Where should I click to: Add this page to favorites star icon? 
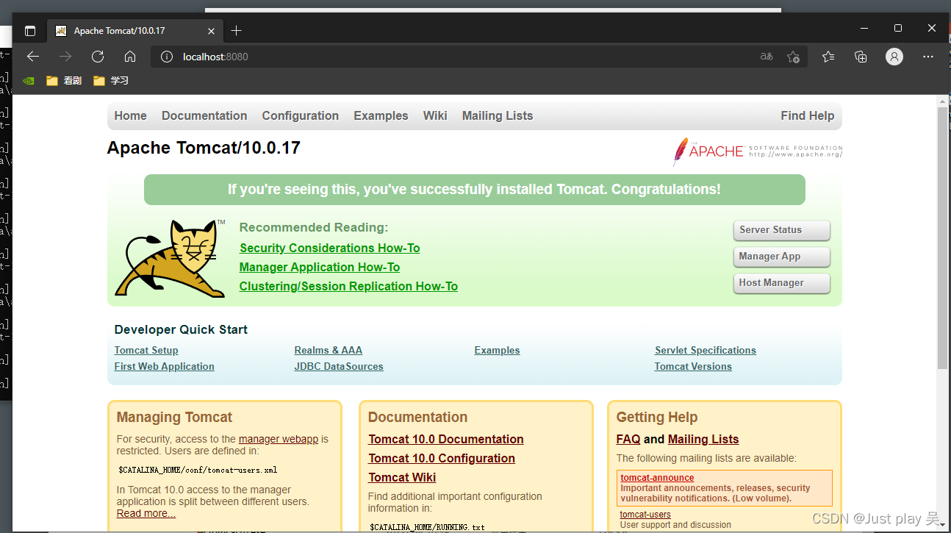click(x=793, y=57)
